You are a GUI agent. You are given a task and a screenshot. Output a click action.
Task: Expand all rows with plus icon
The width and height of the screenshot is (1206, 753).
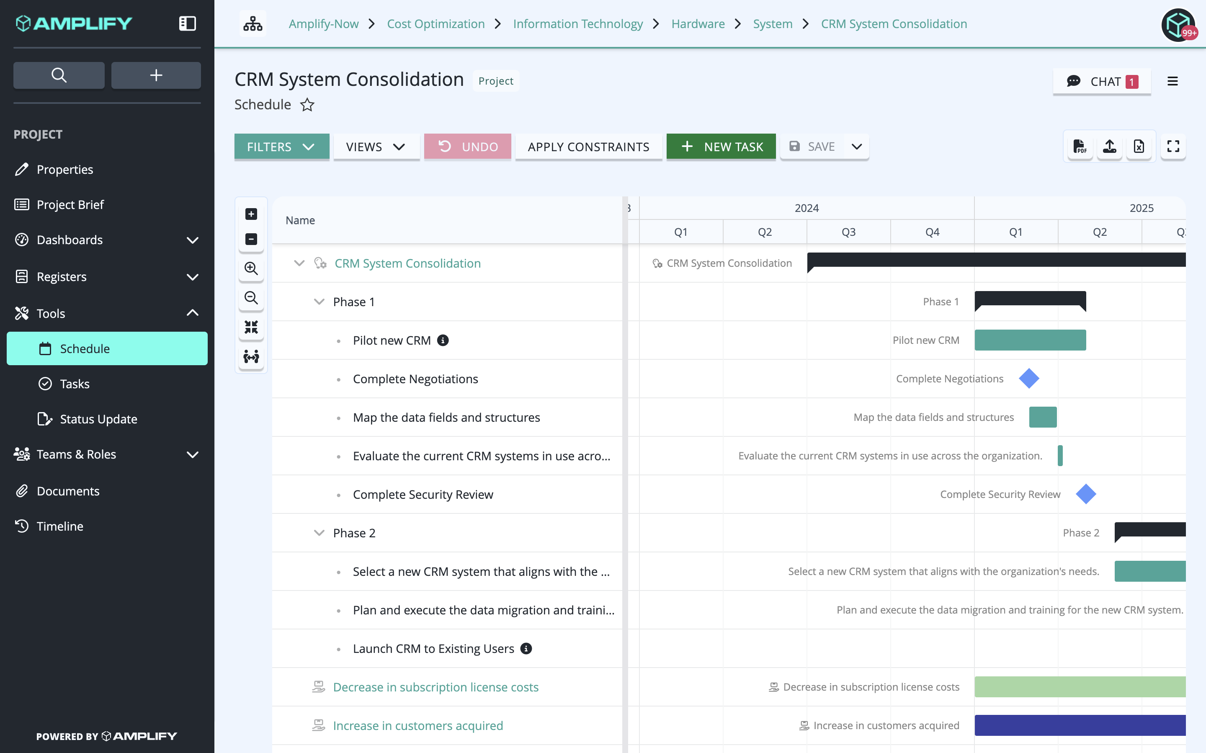coord(251,214)
